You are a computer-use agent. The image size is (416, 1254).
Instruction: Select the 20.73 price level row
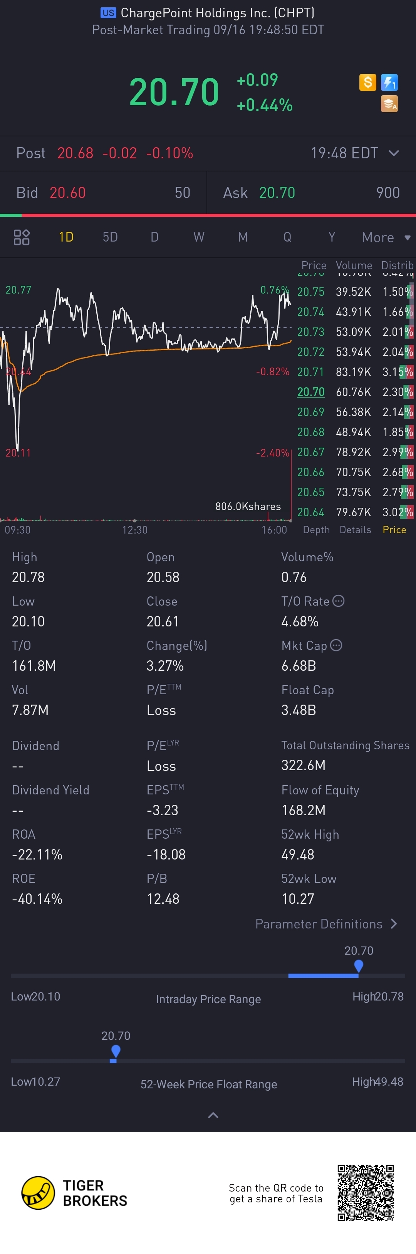[355, 332]
